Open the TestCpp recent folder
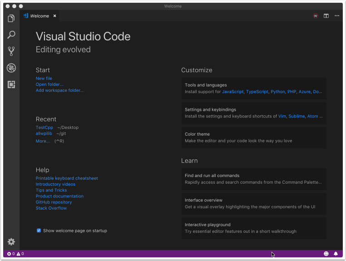Screen dimensions: 346x261 [x=44, y=128]
